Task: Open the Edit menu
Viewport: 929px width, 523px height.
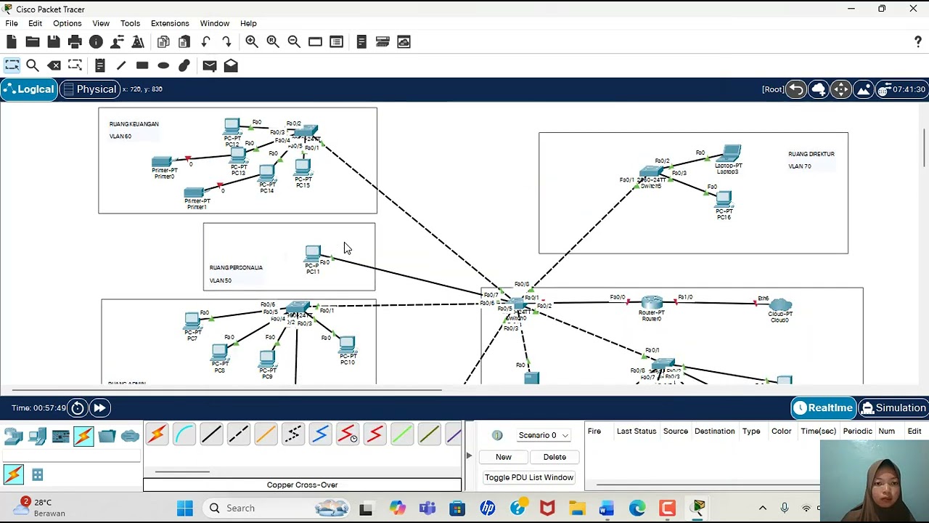Action: click(x=35, y=23)
